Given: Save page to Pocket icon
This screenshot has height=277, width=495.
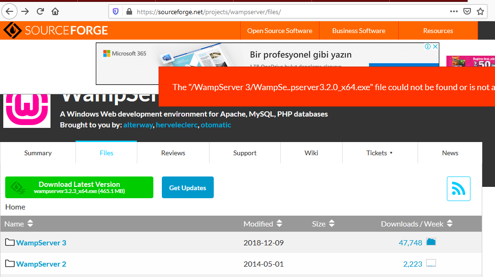Looking at the screenshot, I should [467, 12].
